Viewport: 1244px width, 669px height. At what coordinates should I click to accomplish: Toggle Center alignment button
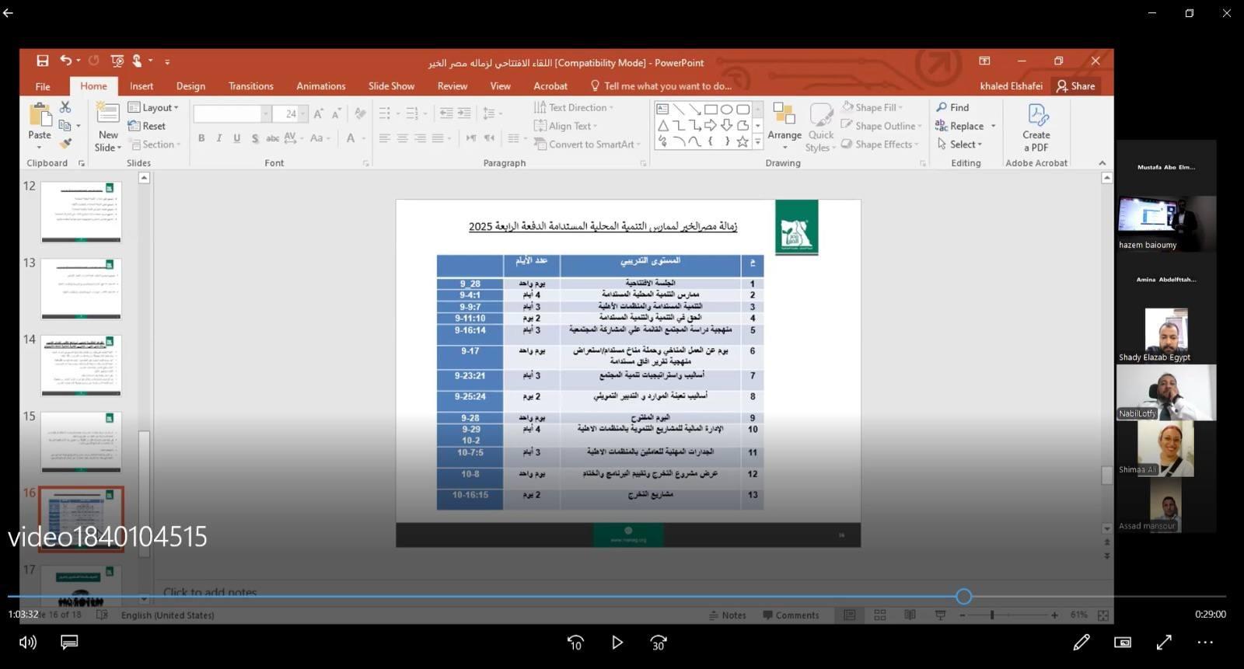pos(403,138)
